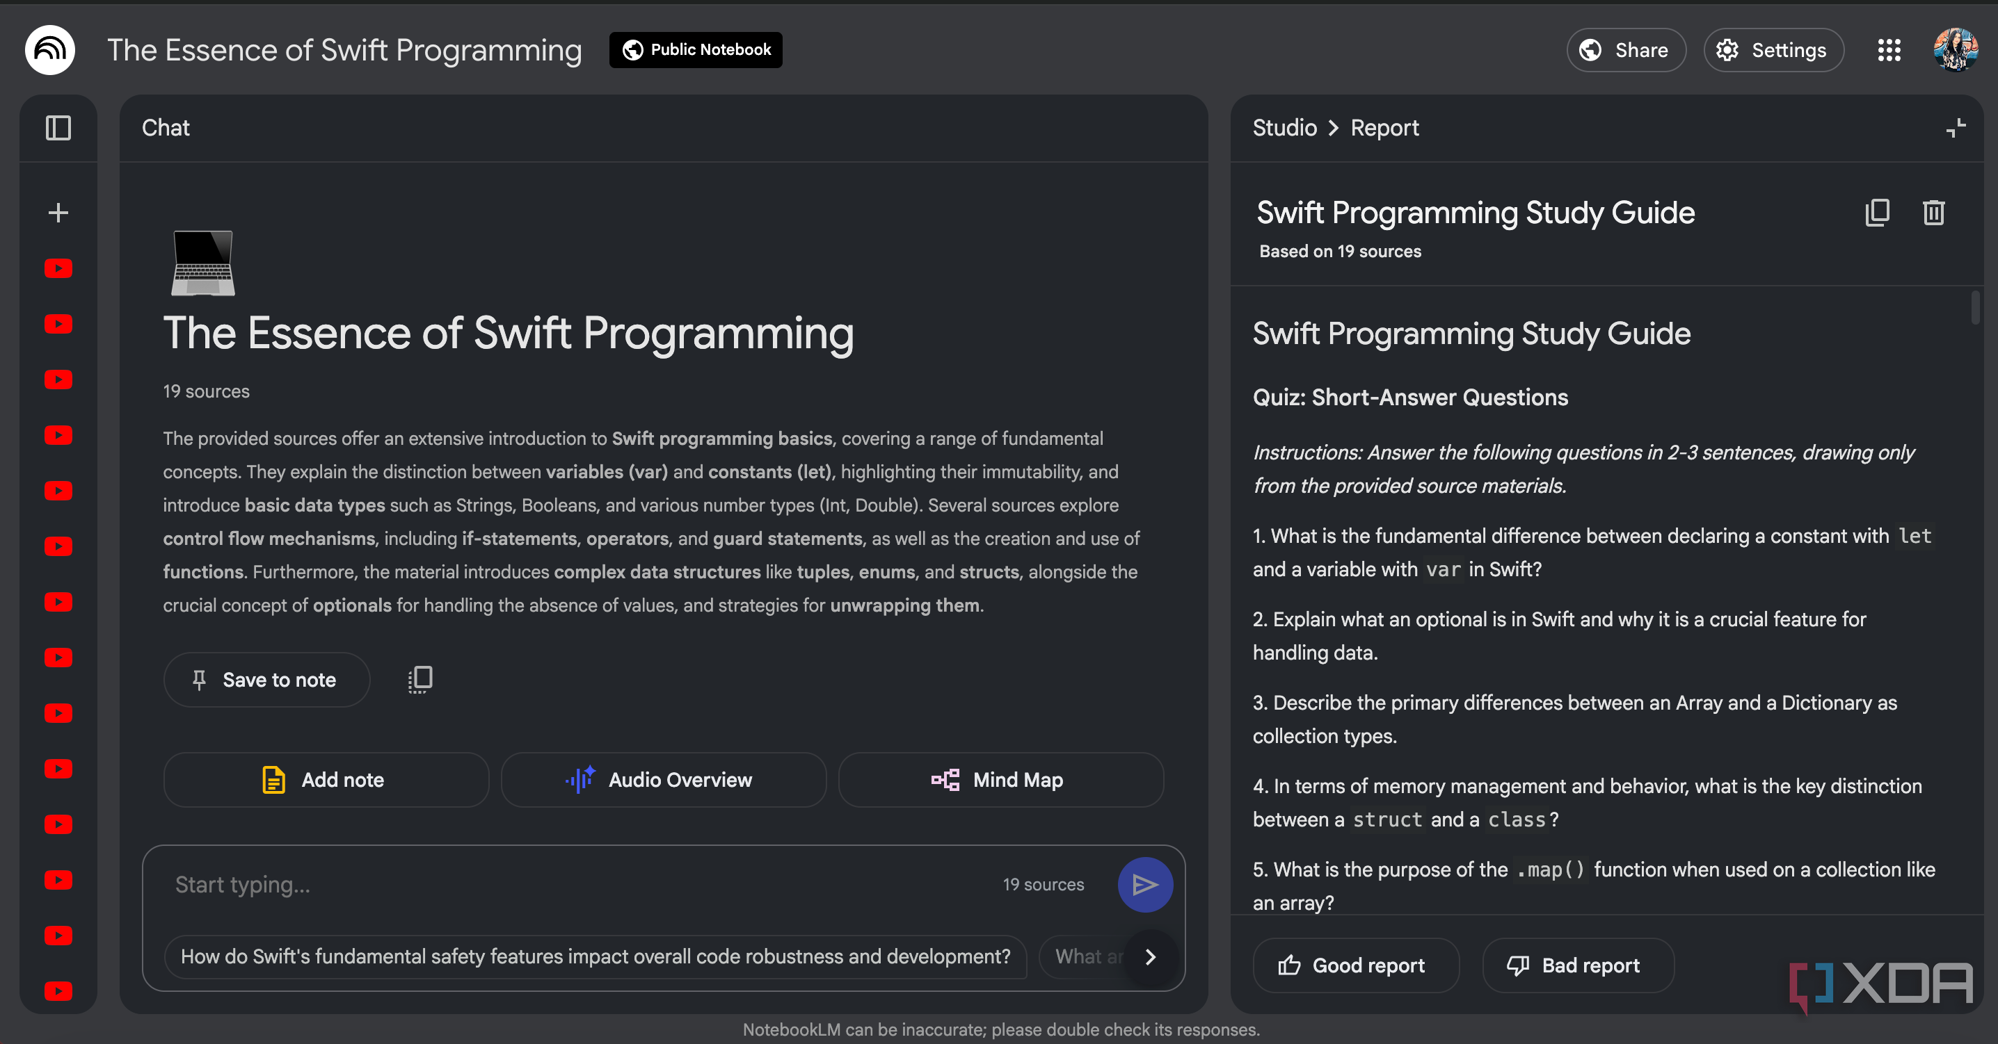Select the Swift safety features suggested question

point(595,956)
